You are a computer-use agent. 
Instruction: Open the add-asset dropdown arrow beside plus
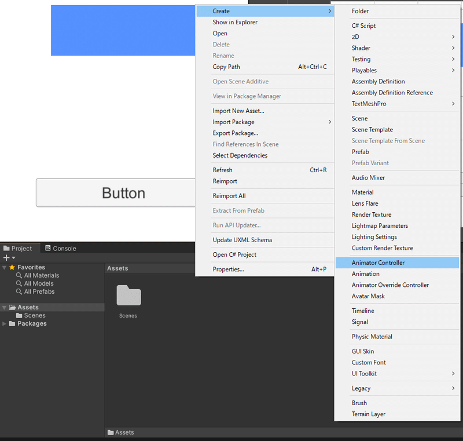pos(13,258)
